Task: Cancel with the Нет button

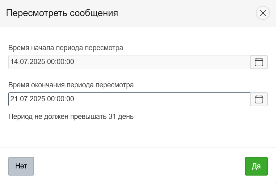Action: (21, 166)
